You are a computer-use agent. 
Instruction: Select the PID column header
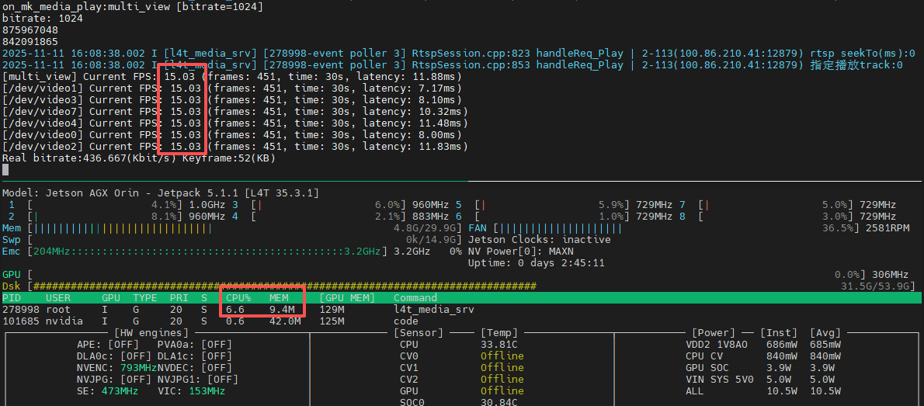[12, 297]
